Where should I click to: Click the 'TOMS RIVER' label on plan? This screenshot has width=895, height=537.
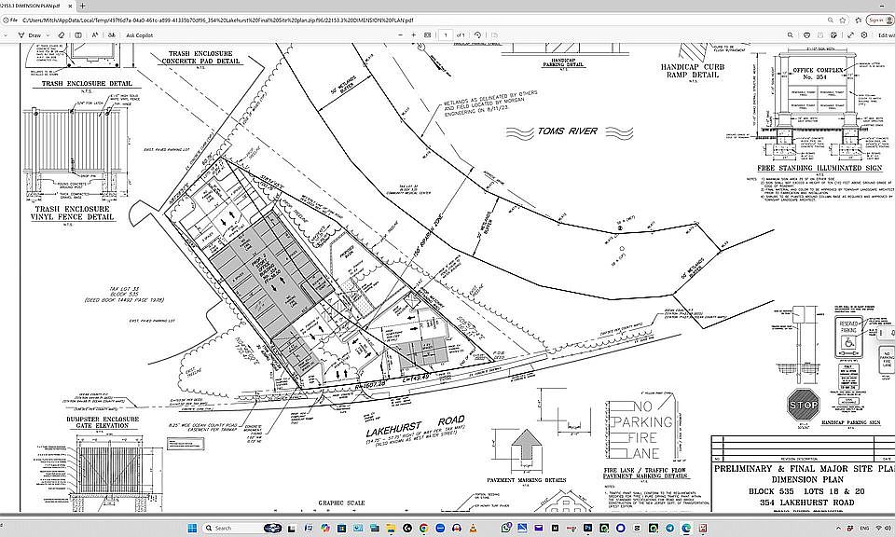point(568,131)
